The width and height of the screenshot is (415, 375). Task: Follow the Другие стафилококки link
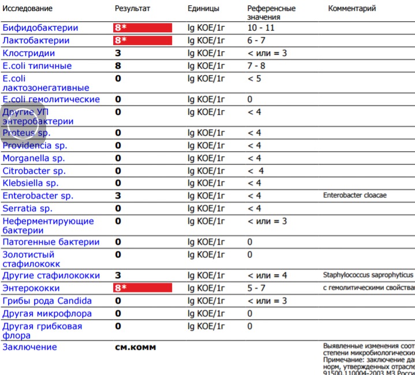tap(51, 276)
